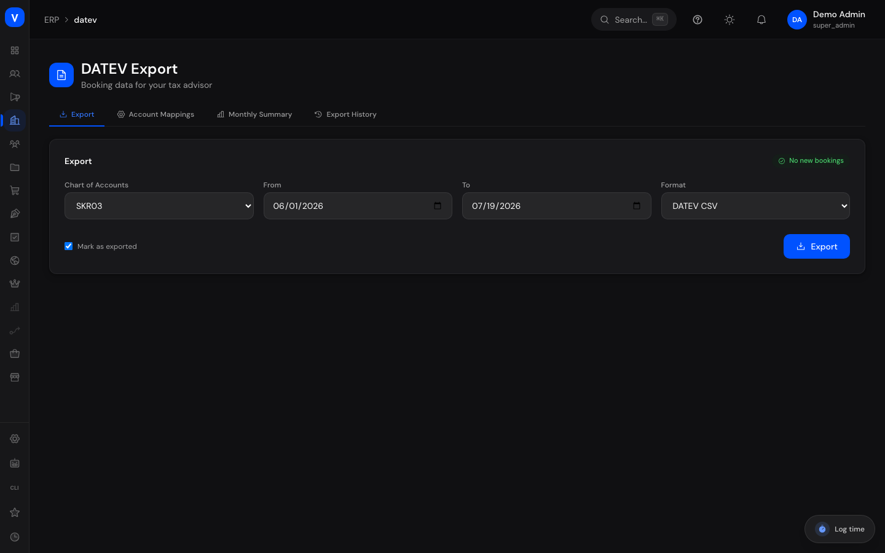Open the route path icon in sidebar
This screenshot has height=553, width=885.
(x=15, y=331)
